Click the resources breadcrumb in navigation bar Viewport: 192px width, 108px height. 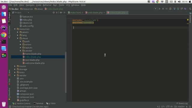(x=26, y=9)
